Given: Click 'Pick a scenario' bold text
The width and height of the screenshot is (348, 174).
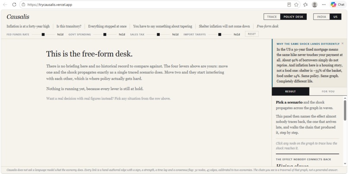Looking at the screenshot, I should pos(289,102).
